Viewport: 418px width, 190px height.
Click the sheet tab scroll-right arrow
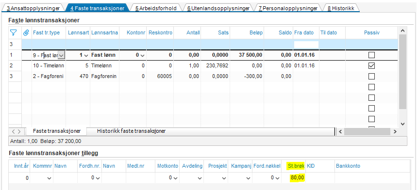click(19, 131)
